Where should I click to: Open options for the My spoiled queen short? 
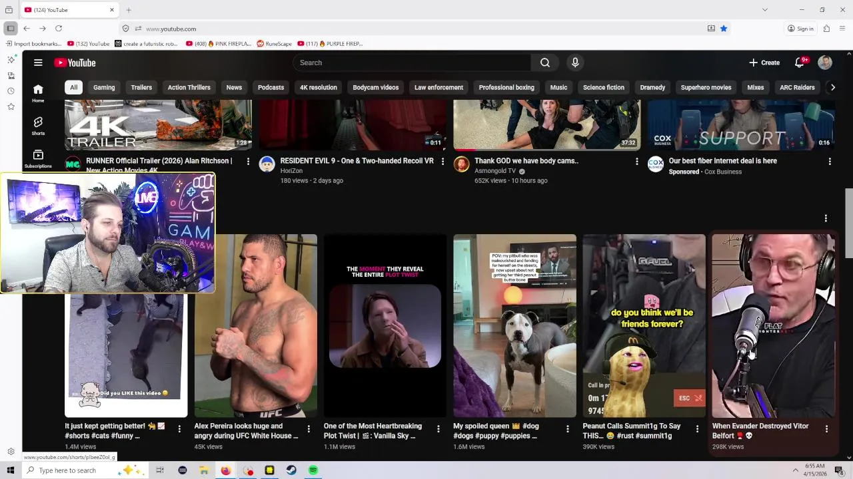(568, 429)
